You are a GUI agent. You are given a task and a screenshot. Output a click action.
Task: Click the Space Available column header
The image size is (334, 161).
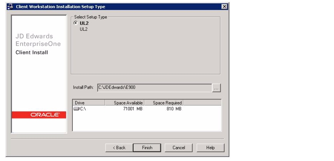coord(125,103)
